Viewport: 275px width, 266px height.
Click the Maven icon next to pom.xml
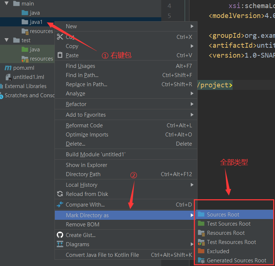(x=8, y=68)
